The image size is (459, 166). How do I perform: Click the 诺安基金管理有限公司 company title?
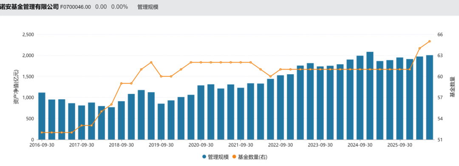click(29, 7)
